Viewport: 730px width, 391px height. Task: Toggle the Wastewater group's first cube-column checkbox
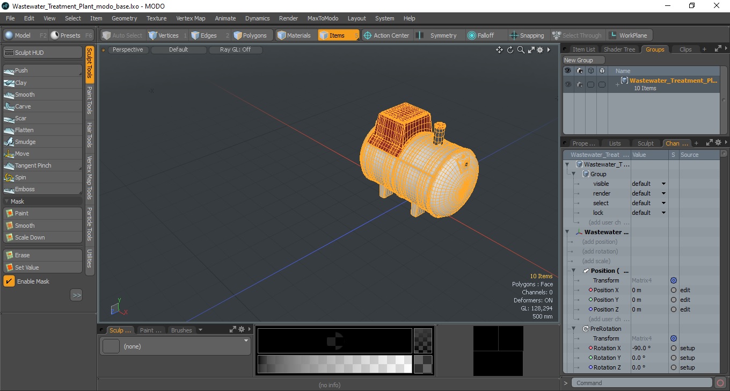pyautogui.click(x=590, y=84)
